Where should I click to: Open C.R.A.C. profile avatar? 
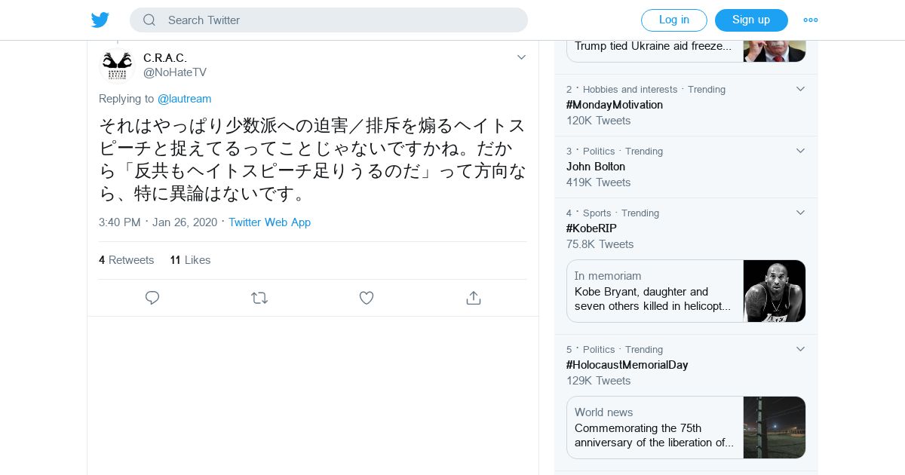pos(117,66)
